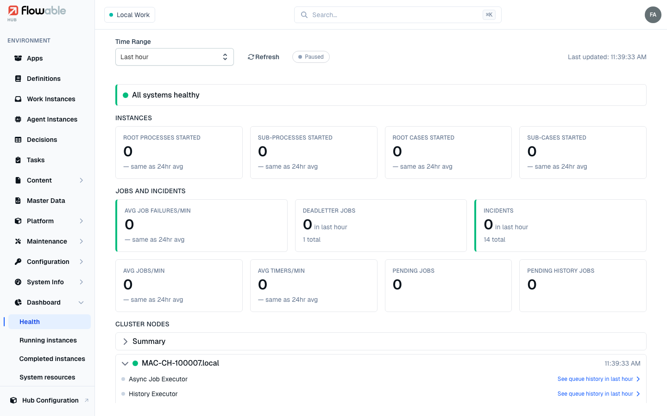This screenshot has width=667, height=416.
Task: Click the Flowable Hub logo
Action: pyautogui.click(x=37, y=13)
